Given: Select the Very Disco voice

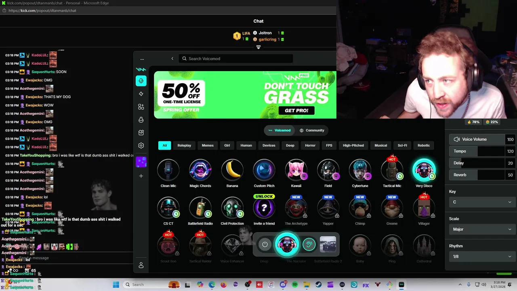Looking at the screenshot, I should click(424, 170).
